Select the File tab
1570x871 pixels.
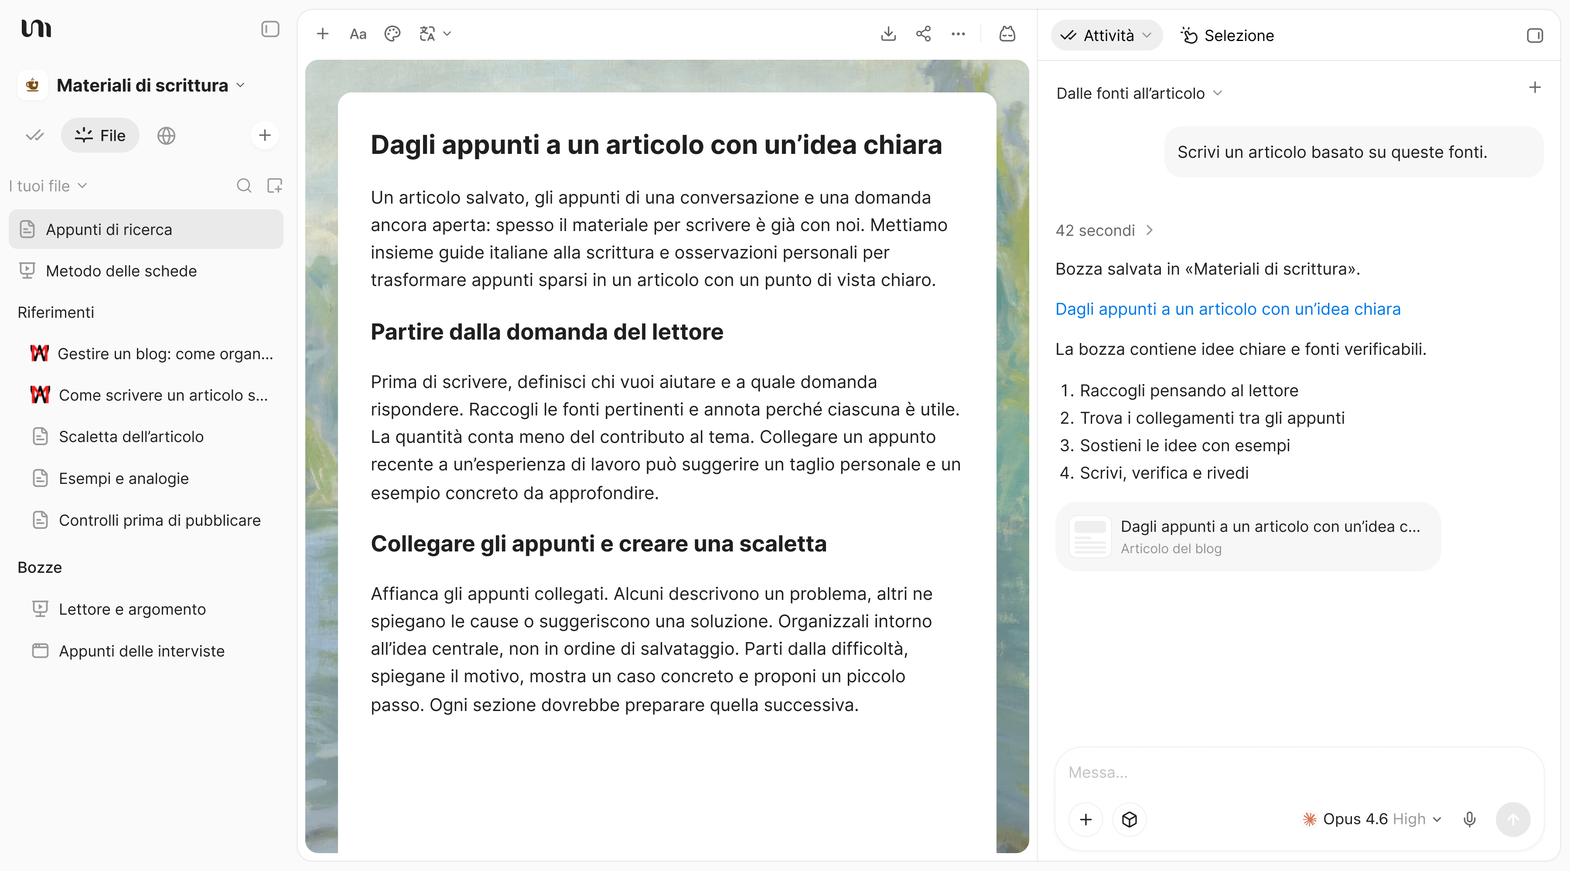tap(100, 135)
